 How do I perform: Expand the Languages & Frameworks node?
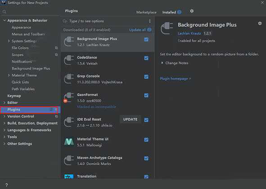pos(5,130)
